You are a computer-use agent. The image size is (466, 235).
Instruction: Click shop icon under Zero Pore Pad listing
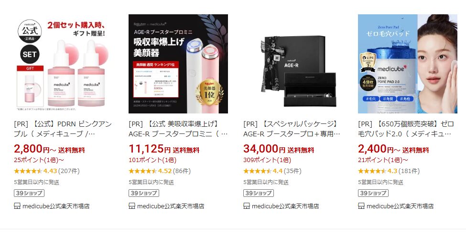[x=361, y=206]
